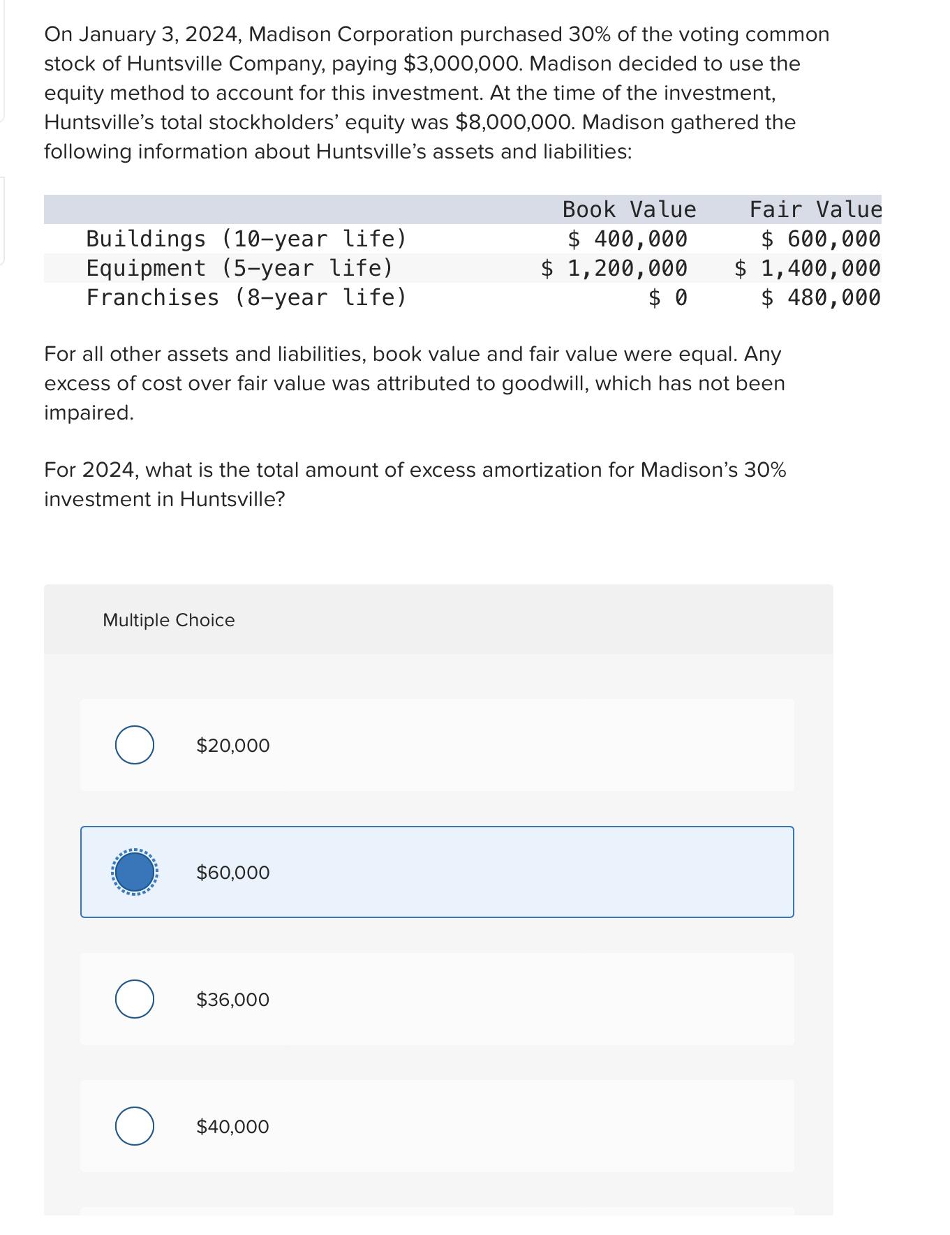Viewport: 950px width, 1235px height.
Task: Click the $40,000 answer row
Action: click(438, 1127)
